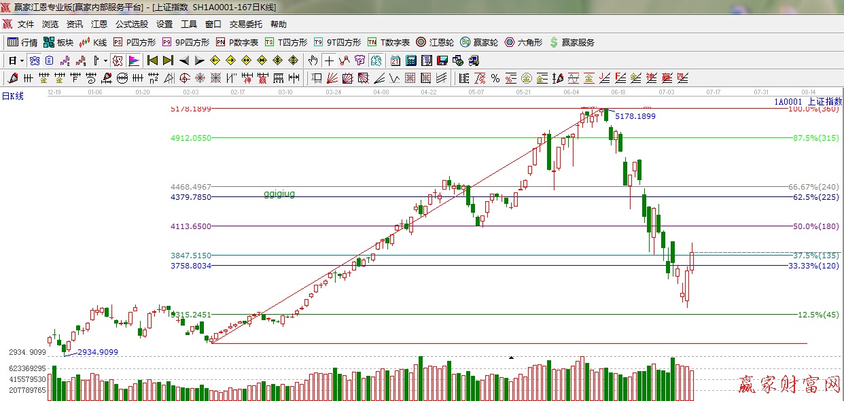Click the save floppy disk icon
Image resolution: width=844 pixels, height=401 pixels.
(442, 60)
